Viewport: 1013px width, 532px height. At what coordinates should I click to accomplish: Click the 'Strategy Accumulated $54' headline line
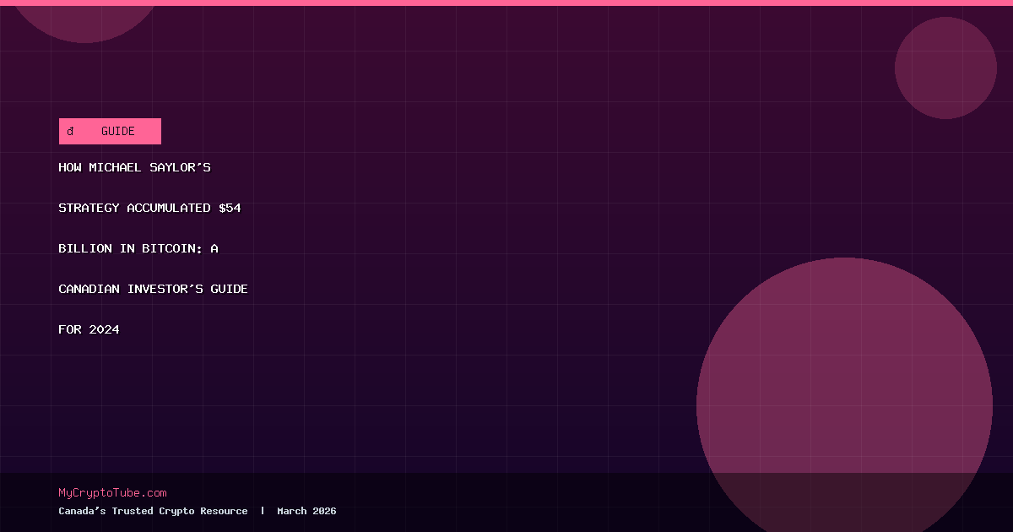tap(149, 208)
